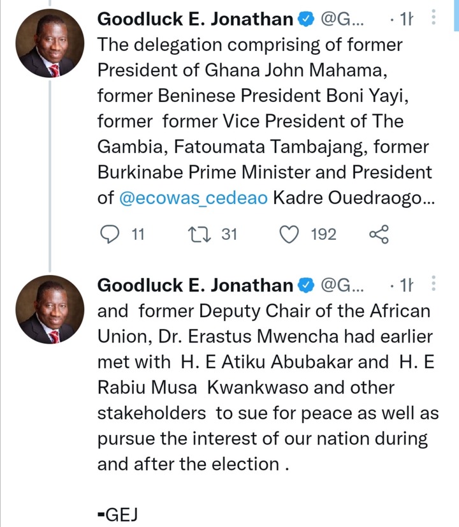Click the truncated @G... handle on the first tweet
This screenshot has height=527, width=459.
tap(342, 20)
